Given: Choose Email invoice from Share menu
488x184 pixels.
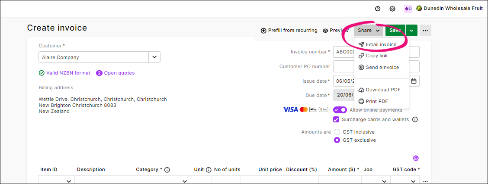Looking at the screenshot, I should [381, 44].
